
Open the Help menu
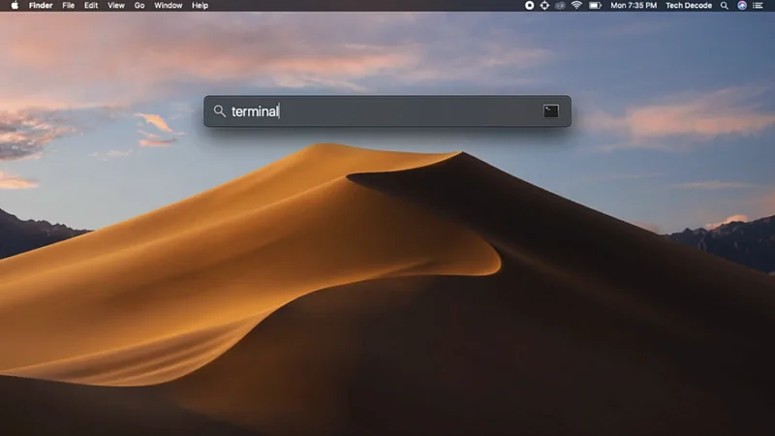click(200, 6)
